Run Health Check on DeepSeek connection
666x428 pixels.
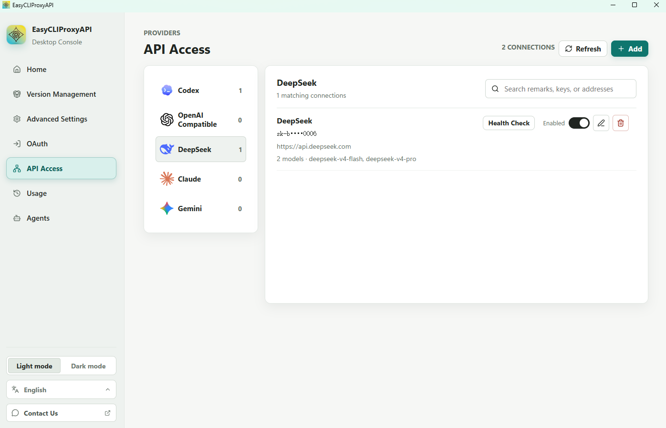tap(509, 123)
